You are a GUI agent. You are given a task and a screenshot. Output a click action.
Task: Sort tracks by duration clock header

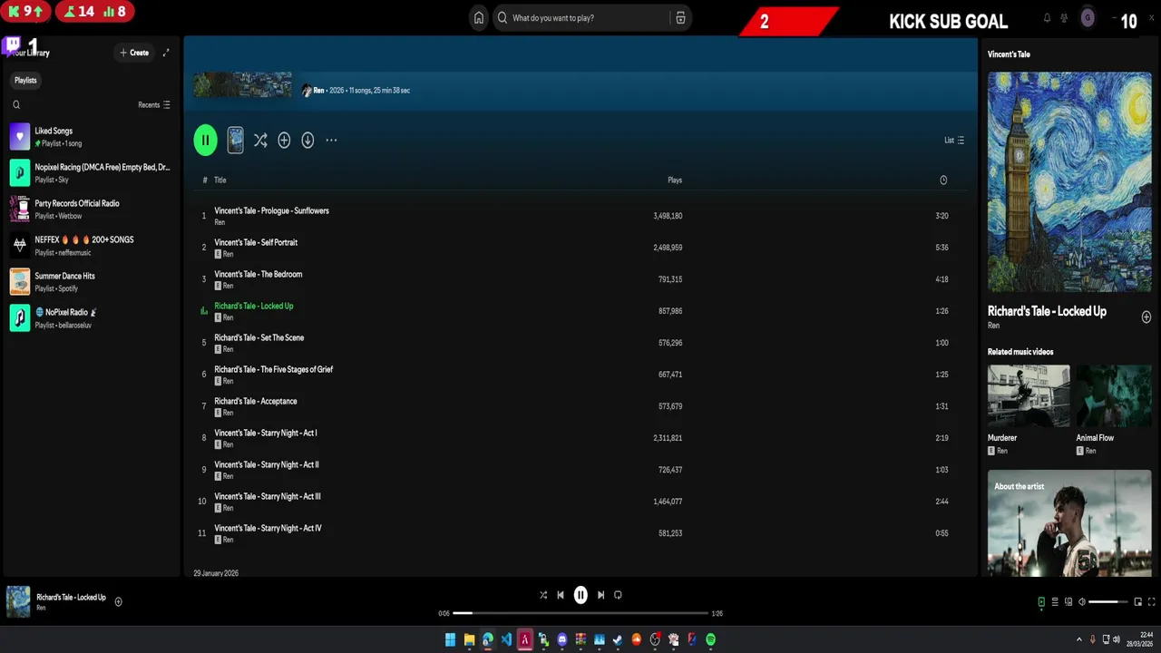(x=943, y=180)
